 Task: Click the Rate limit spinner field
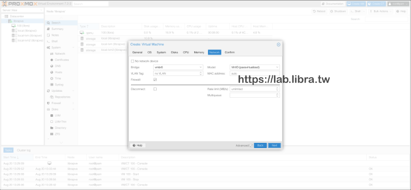254,89
